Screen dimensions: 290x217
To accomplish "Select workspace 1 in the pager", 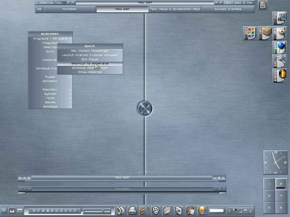I will [x=269, y=184].
